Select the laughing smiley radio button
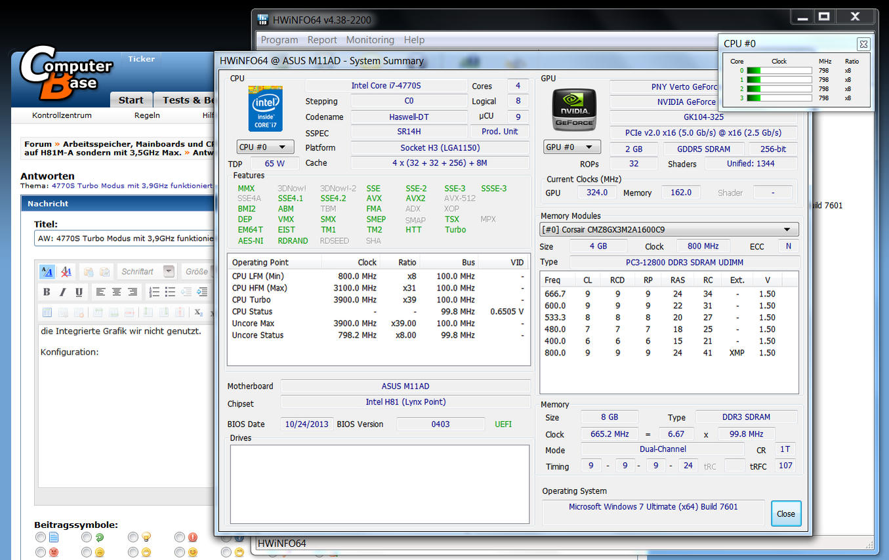 coord(133,553)
